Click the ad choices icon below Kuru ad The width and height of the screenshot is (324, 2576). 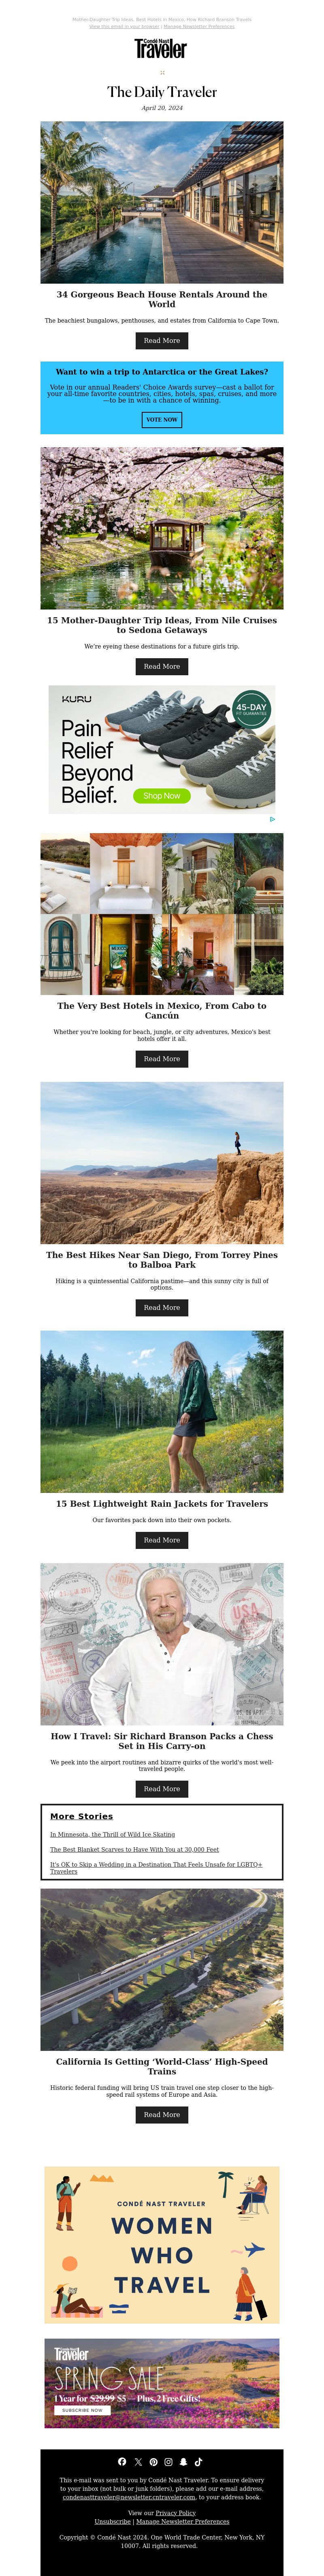pyautogui.click(x=272, y=819)
